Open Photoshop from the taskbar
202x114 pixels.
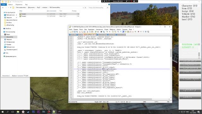pyautogui.click(x=33, y=112)
